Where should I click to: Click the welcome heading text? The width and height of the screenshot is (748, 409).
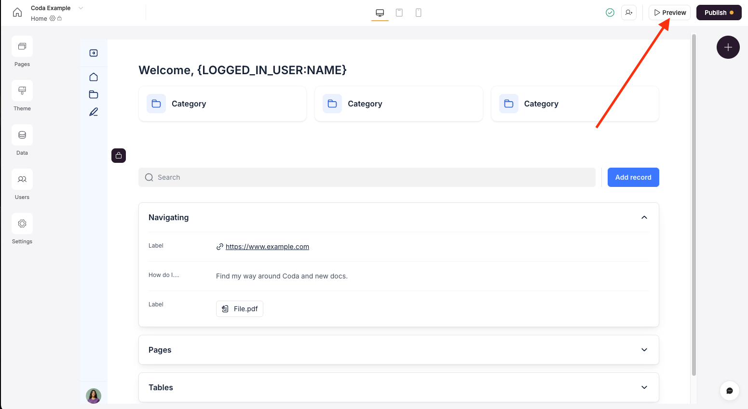pyautogui.click(x=243, y=70)
